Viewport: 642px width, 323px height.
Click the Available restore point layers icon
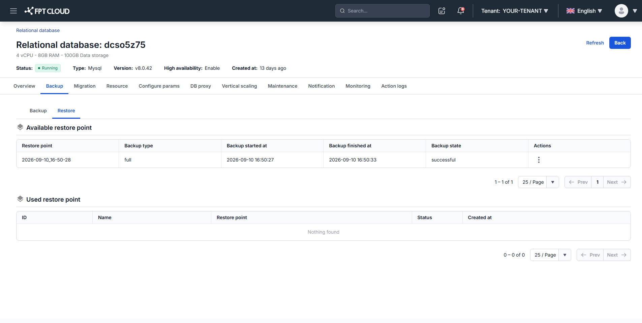pos(20,127)
